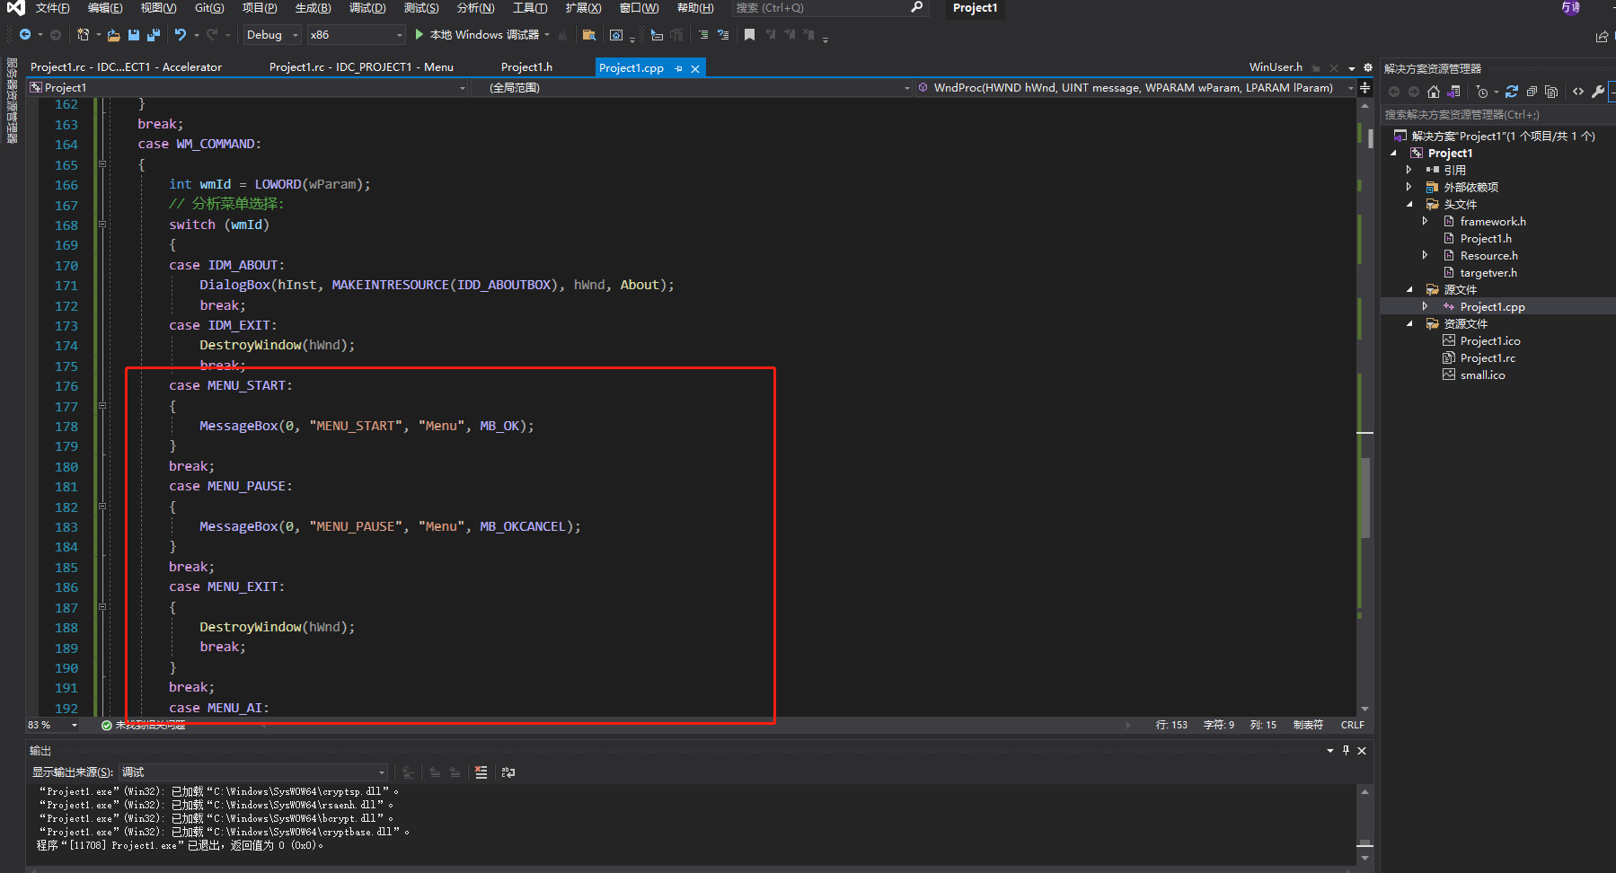Screen dimensions: 1616x873
Task: Expand the 外部依赖项 node
Action: pos(1408,187)
